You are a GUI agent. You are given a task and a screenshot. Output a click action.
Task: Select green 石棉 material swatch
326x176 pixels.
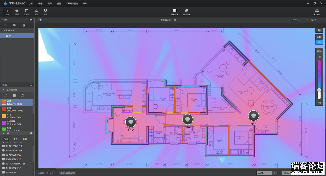(x=4, y=129)
